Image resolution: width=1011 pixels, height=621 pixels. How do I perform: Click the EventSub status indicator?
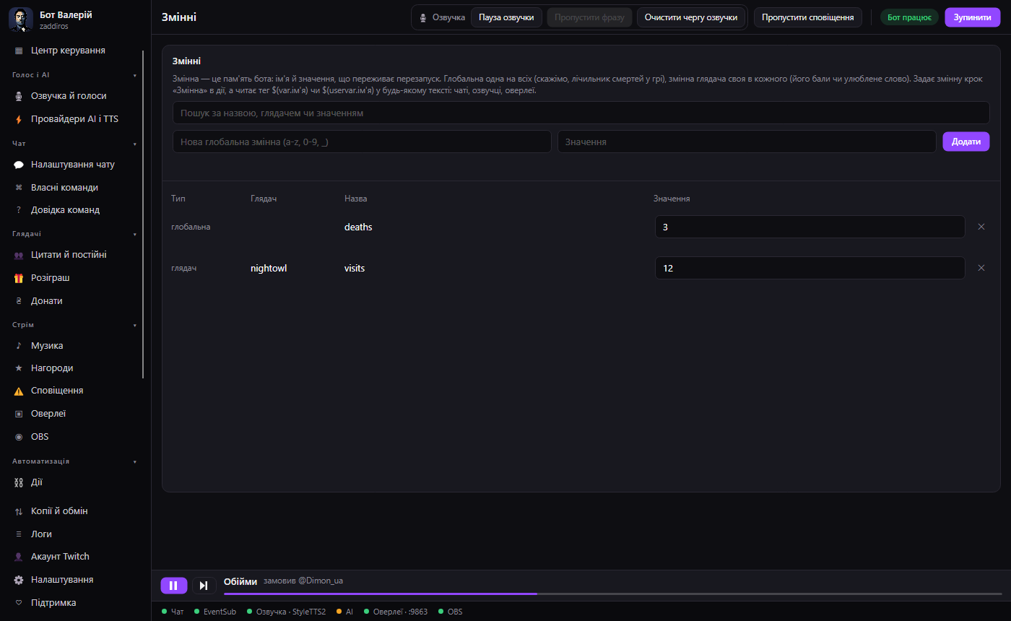[x=214, y=612]
